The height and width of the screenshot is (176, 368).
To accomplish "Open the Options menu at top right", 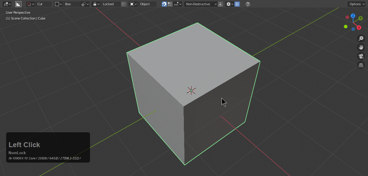I will (x=356, y=4).
